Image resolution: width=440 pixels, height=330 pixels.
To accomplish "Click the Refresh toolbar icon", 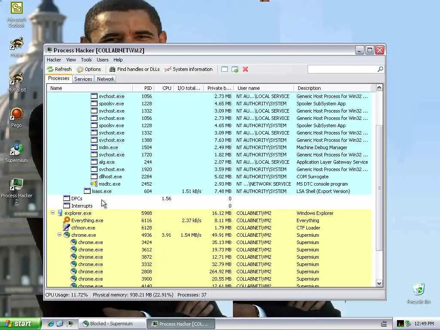I will point(50,69).
